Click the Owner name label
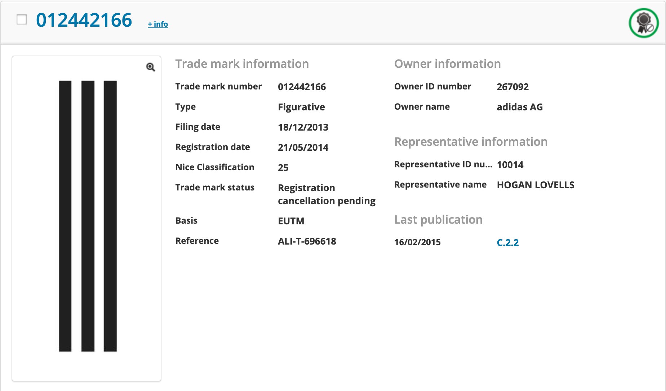The image size is (666, 391). tap(422, 106)
